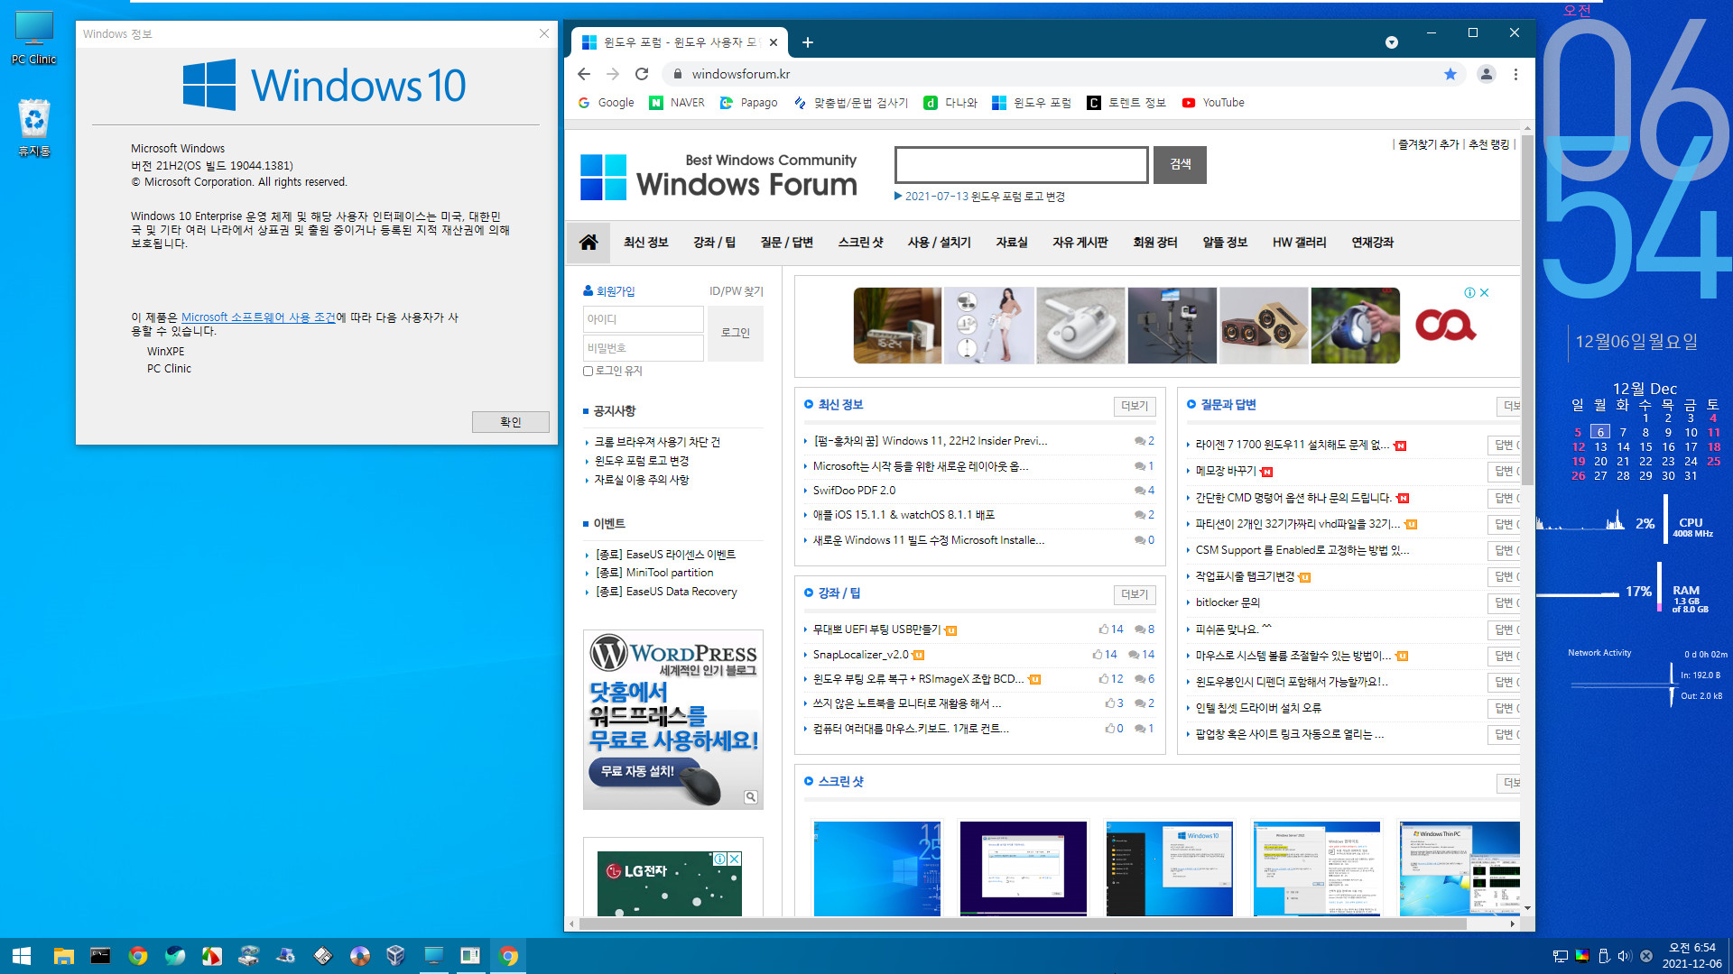Open the Chrome profile avatar

[x=1486, y=74]
